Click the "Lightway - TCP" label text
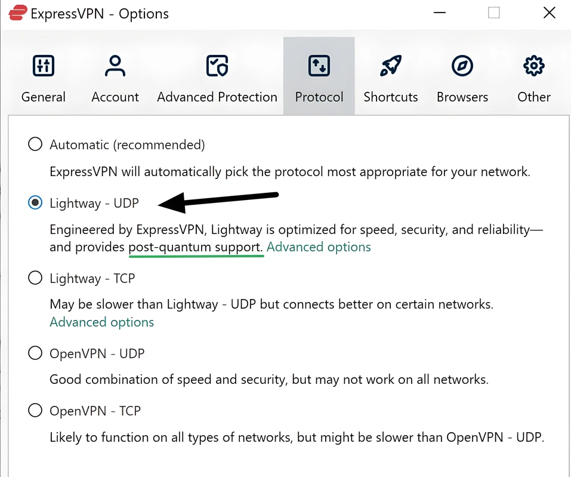571x477 pixels. 92,278
